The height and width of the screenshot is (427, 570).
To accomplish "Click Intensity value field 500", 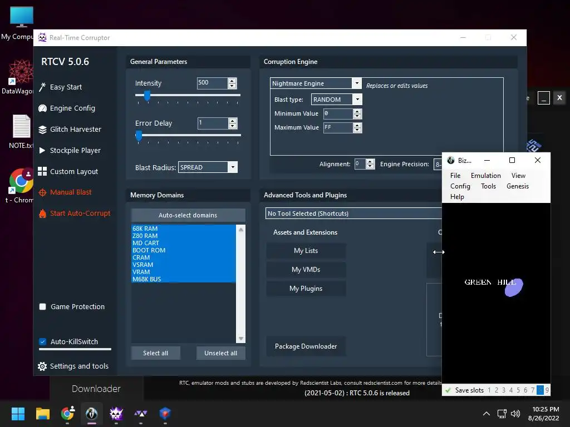I will pos(212,83).
